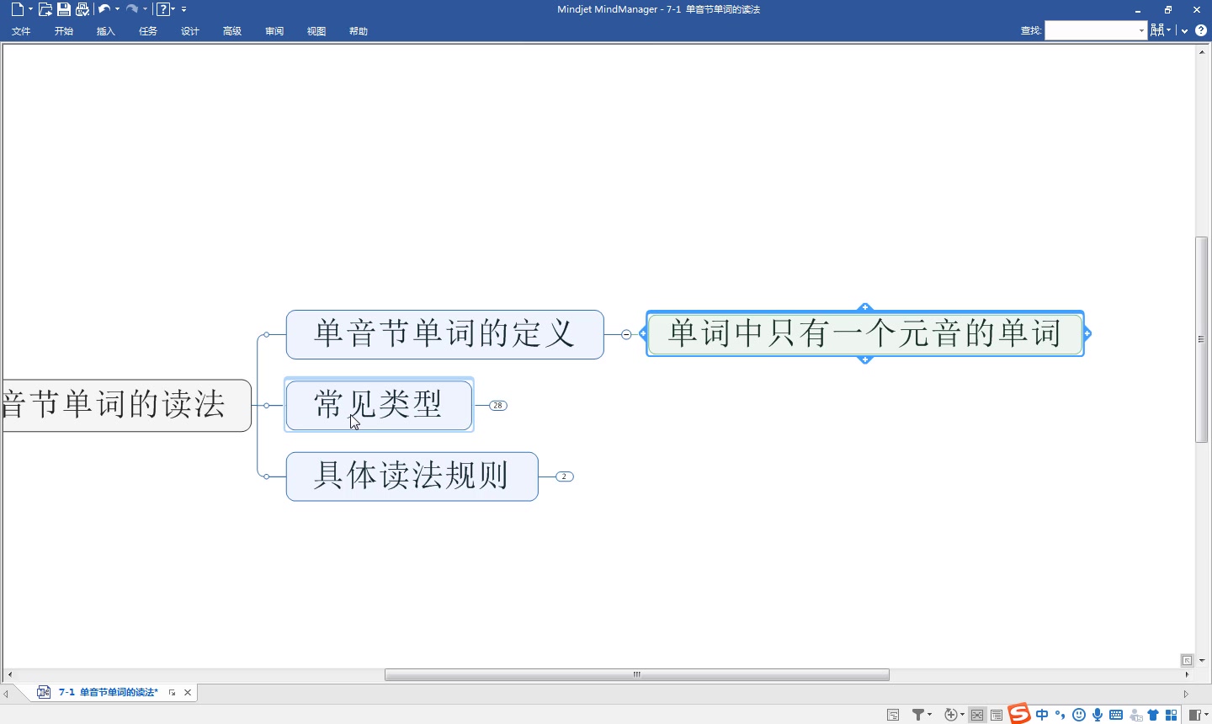The height and width of the screenshot is (724, 1212).
Task: Open the 审阅 ribbon tab
Action: 274,31
